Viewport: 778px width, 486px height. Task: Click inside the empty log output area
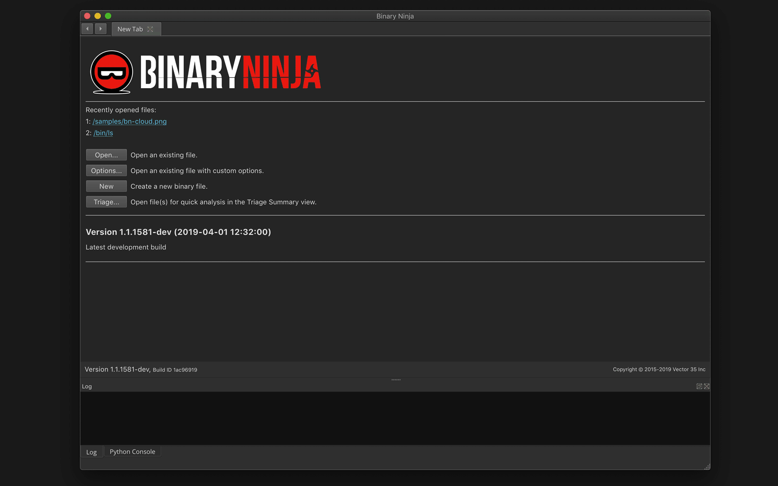(395, 417)
